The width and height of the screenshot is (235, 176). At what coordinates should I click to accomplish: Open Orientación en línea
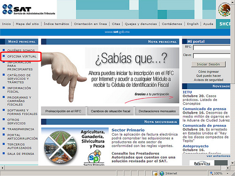[90, 24]
